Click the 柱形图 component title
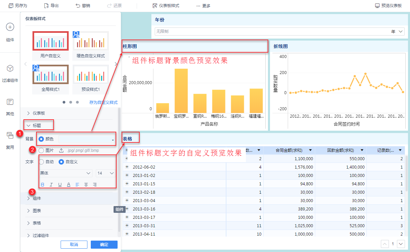Screen dimensions: 410x252 130,46
